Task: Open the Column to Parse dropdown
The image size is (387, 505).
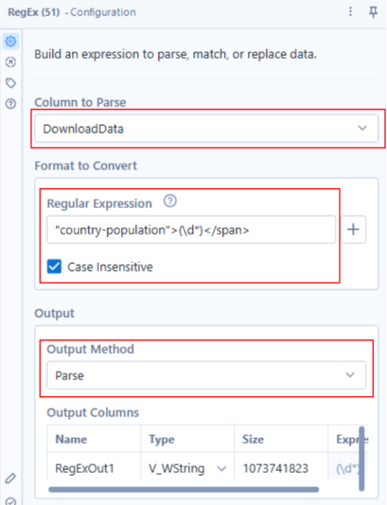Action: click(206, 129)
